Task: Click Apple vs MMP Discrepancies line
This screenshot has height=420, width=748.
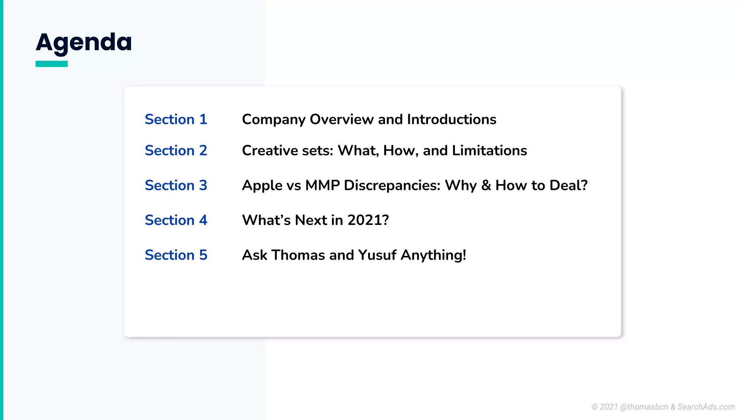Action: click(415, 185)
